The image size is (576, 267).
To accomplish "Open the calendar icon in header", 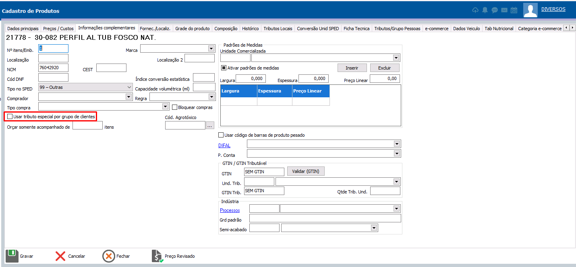I will [x=514, y=10].
